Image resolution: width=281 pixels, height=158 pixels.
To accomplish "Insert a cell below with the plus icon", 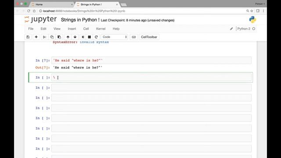I will click(36, 37).
